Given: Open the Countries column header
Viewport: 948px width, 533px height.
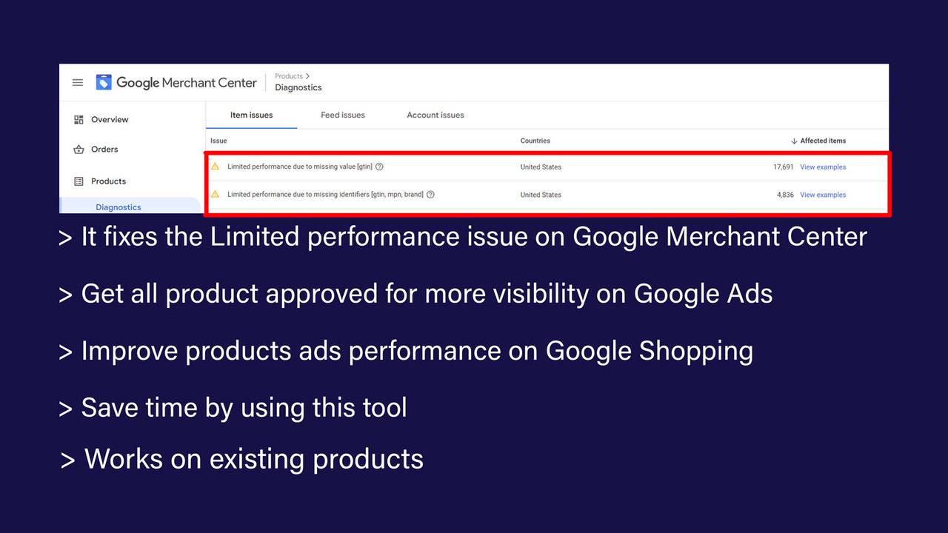Looking at the screenshot, I should coord(535,140).
